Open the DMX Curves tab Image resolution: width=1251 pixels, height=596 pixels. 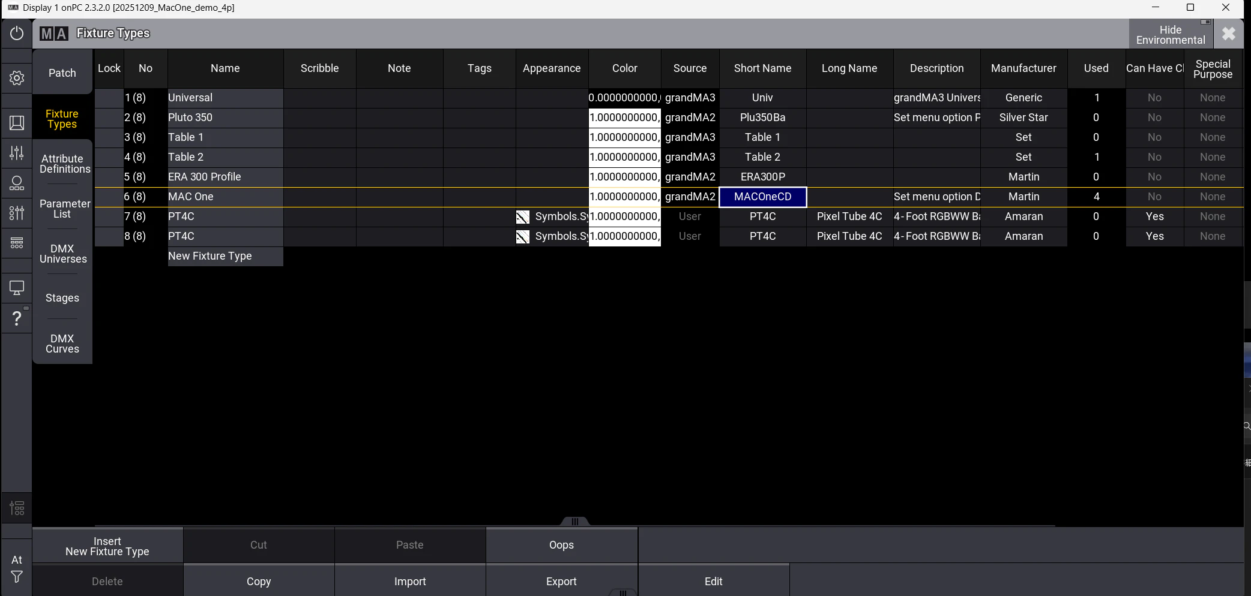[62, 344]
